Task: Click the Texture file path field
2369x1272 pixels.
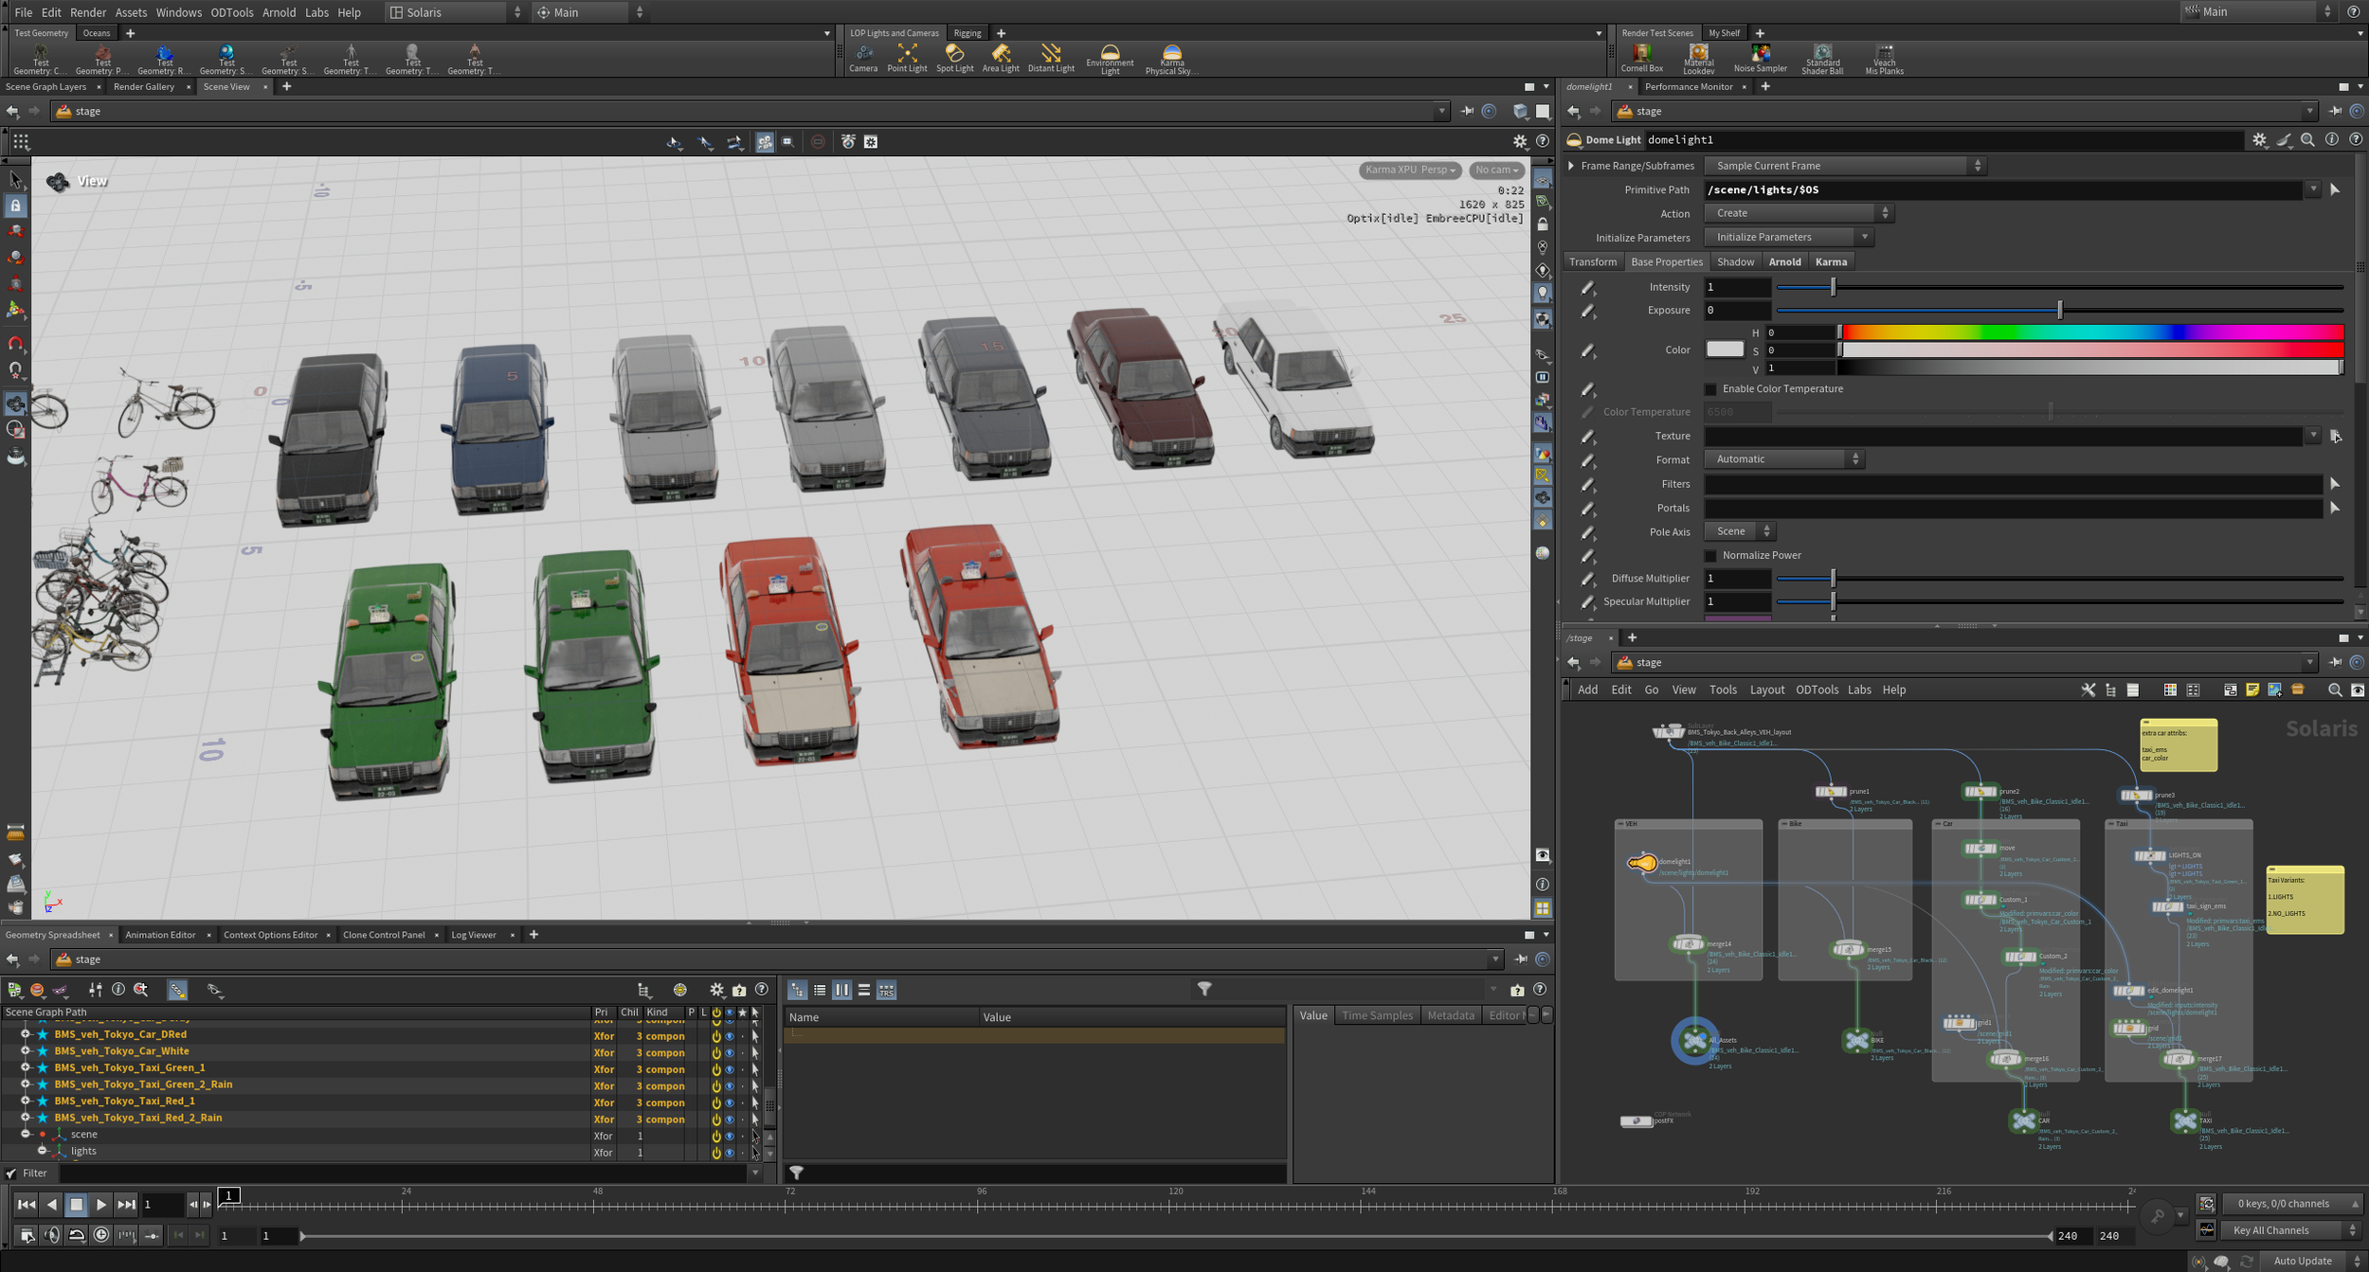Action: coord(2003,436)
